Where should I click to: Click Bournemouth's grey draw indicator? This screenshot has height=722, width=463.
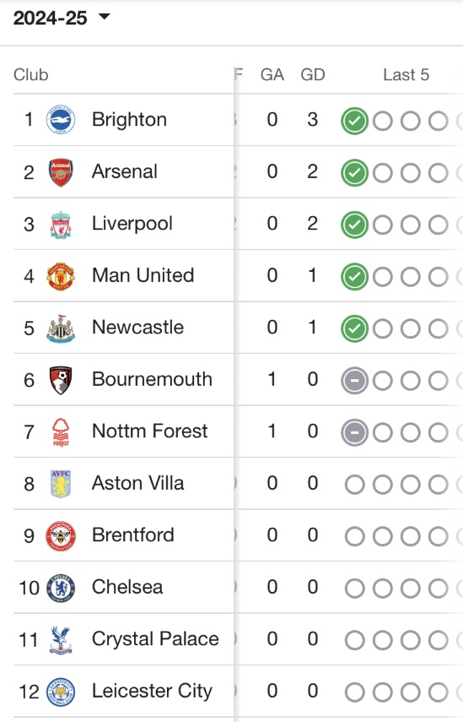(354, 381)
